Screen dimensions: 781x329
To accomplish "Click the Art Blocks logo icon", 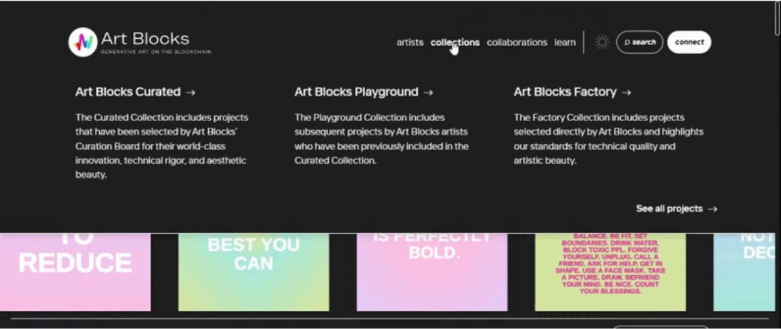I will tap(83, 42).
